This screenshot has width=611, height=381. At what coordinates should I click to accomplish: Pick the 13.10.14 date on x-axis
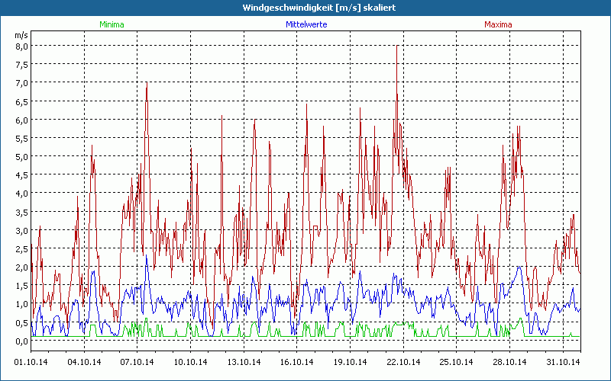coord(244,362)
